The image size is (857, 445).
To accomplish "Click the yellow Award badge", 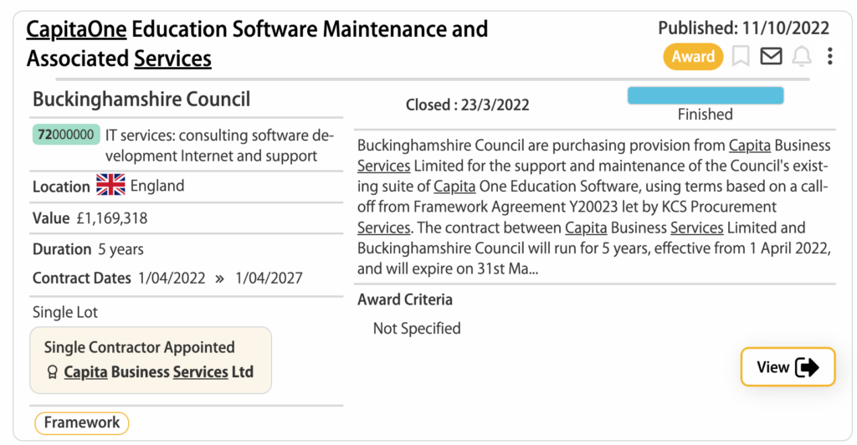I will [693, 56].
